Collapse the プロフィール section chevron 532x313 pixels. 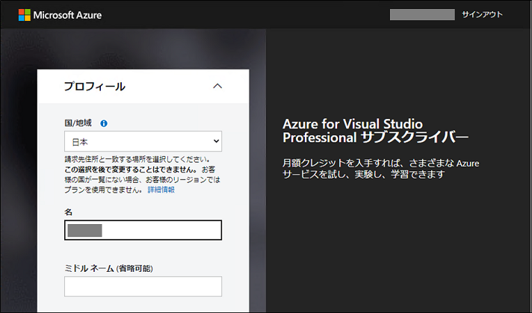217,86
